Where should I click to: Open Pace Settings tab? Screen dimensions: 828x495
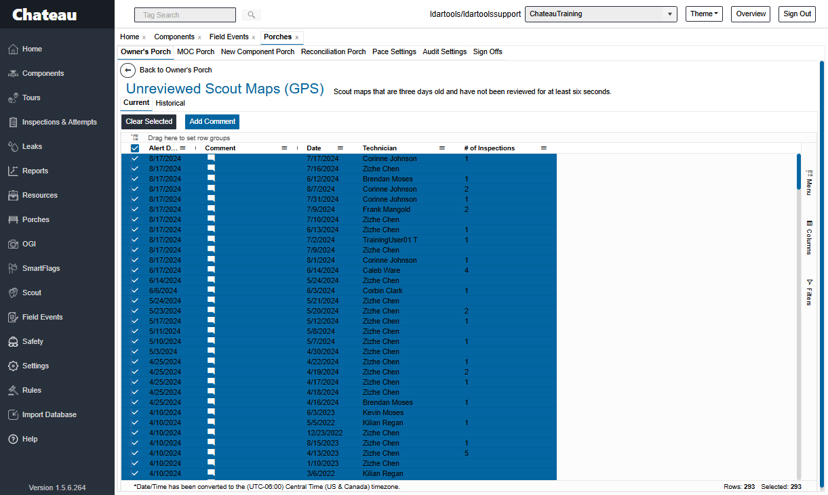(394, 51)
